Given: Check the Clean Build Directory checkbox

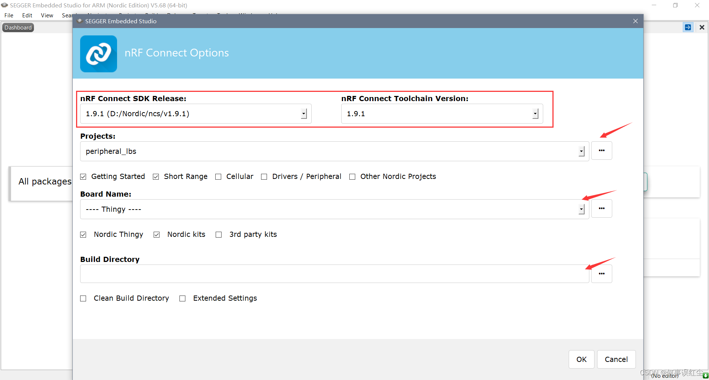Looking at the screenshot, I should pyautogui.click(x=83, y=298).
